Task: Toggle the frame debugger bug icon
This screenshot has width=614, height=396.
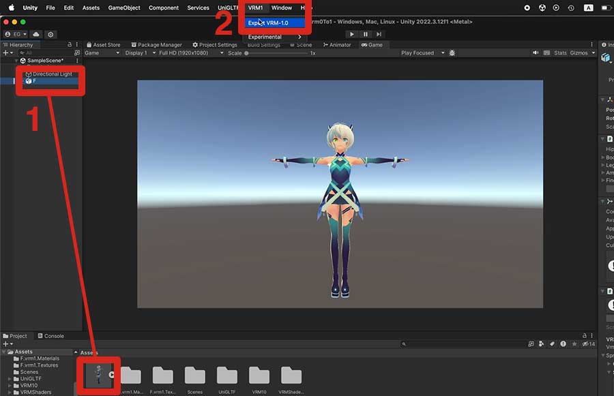Action: [x=452, y=53]
